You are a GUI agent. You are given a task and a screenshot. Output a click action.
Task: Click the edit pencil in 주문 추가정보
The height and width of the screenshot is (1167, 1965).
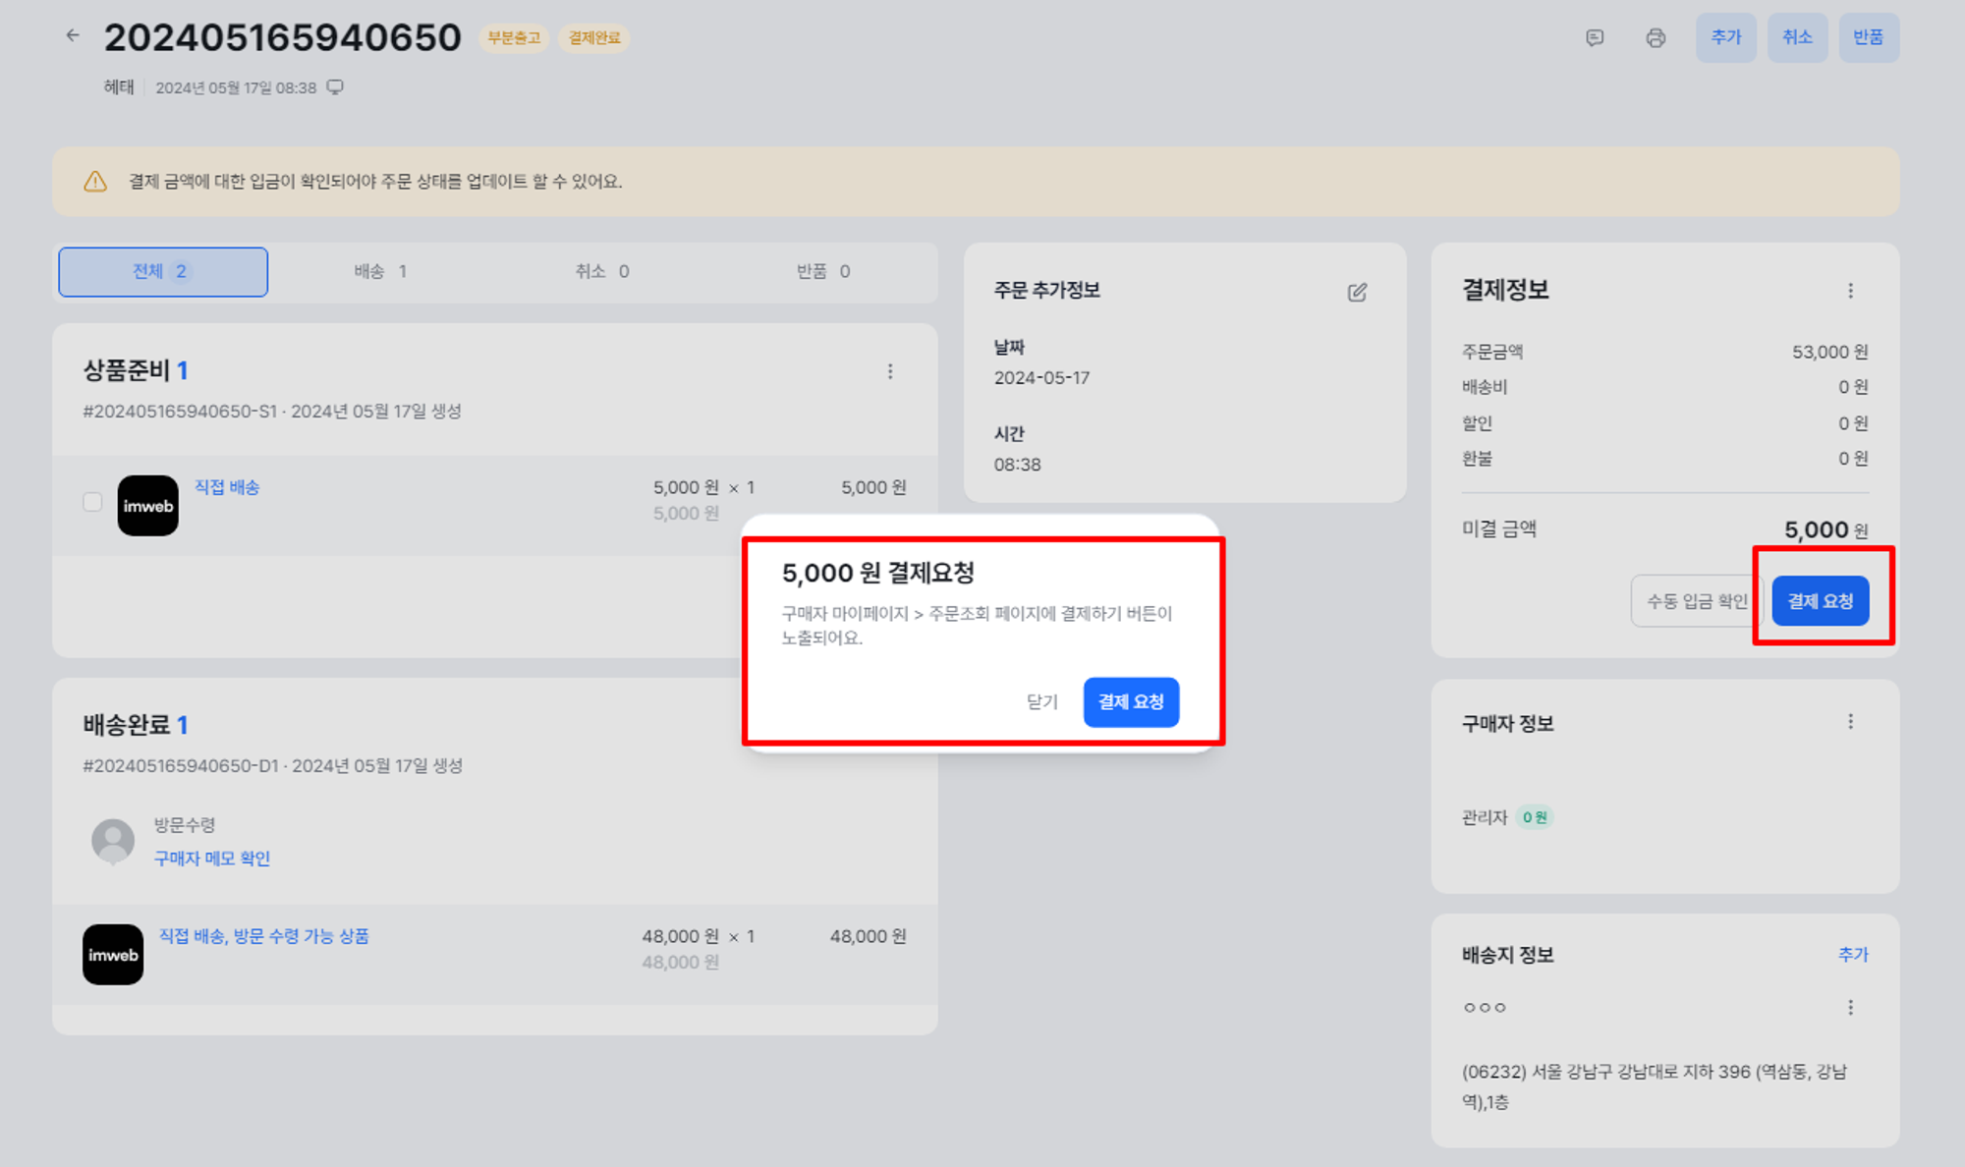point(1357,292)
